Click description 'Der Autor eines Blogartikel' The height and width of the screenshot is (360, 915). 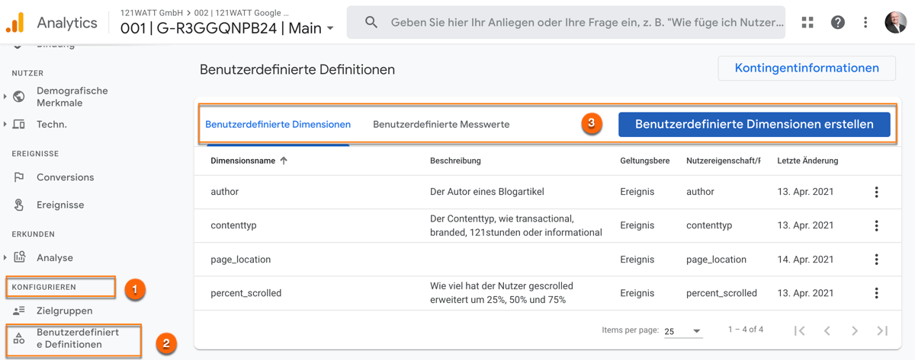point(487,192)
